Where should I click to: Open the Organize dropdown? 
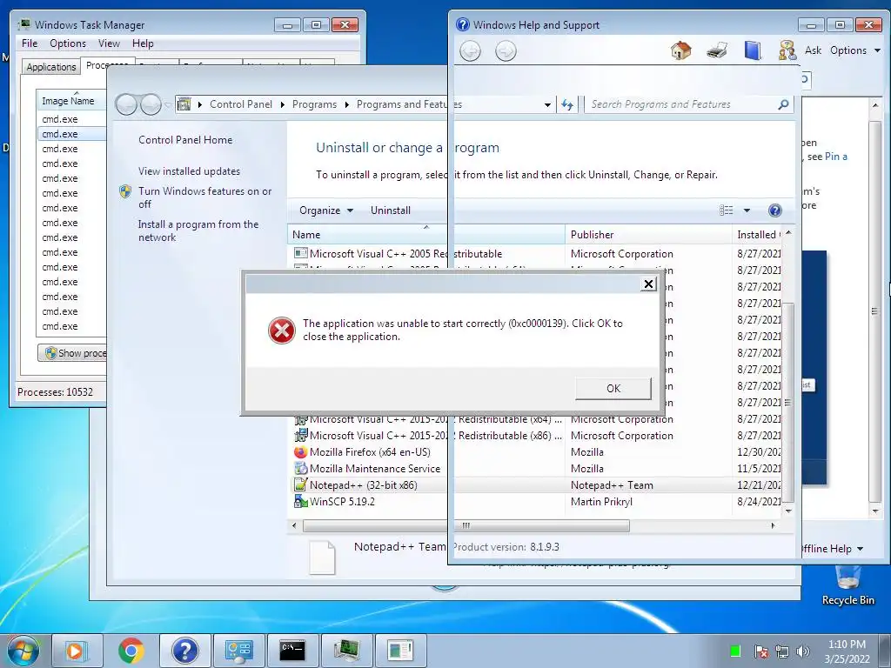326,210
